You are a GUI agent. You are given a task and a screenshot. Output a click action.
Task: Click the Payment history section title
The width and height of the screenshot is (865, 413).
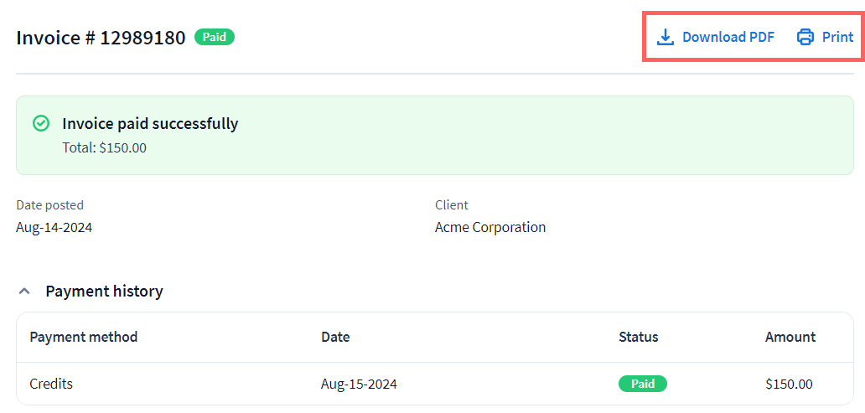[x=104, y=292]
